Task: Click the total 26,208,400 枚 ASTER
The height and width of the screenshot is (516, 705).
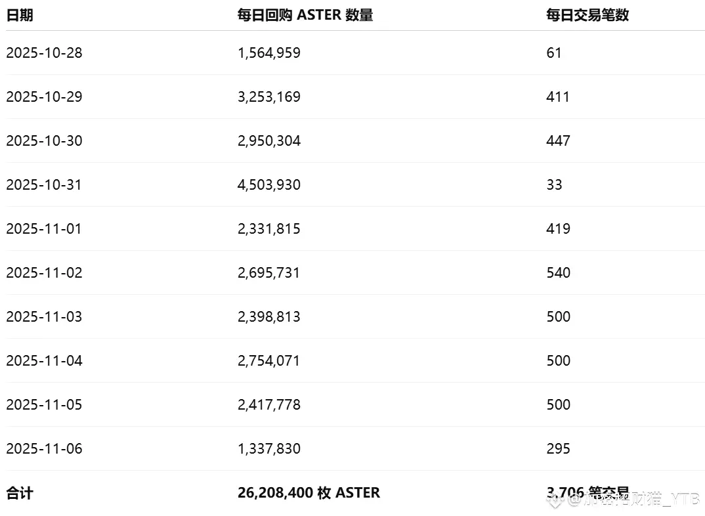Action: [x=309, y=492]
